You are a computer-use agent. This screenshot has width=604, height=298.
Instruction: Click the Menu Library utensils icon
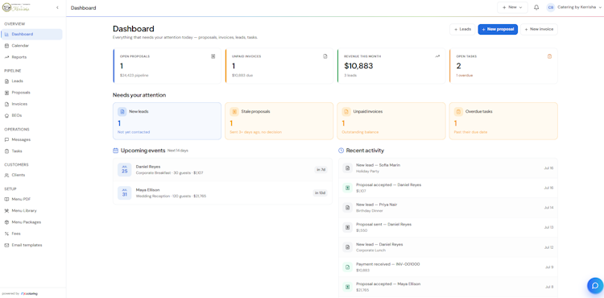point(7,211)
